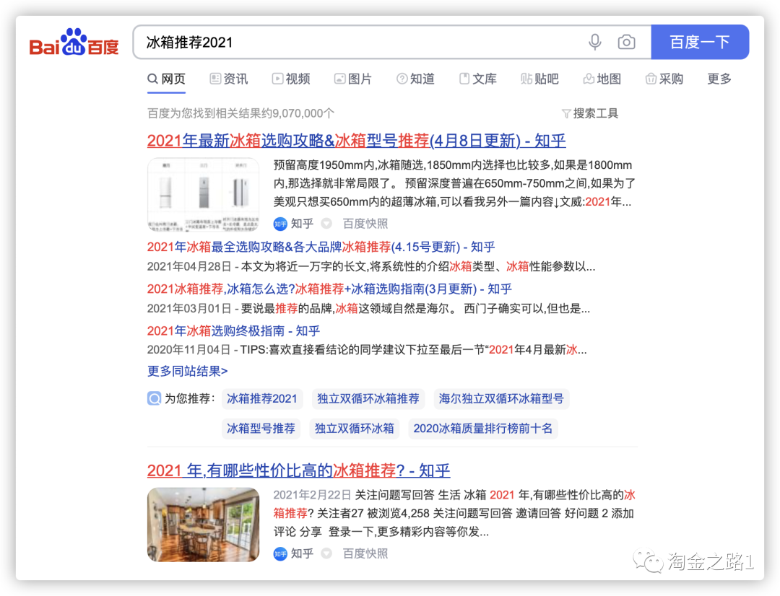Open 搜索工具 filter options
This screenshot has width=780, height=596.
pyautogui.click(x=590, y=114)
